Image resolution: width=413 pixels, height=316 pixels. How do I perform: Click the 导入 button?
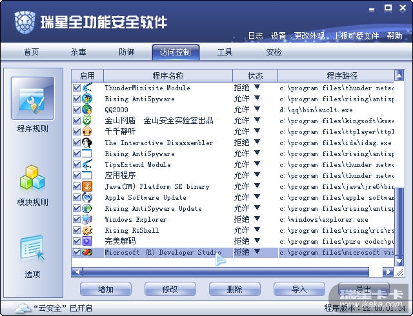click(299, 289)
